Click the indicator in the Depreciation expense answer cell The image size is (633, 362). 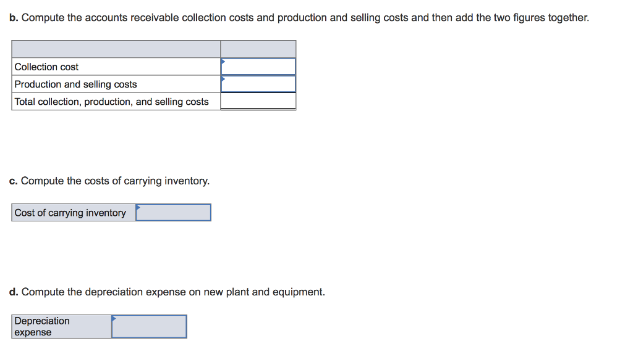coord(113,318)
